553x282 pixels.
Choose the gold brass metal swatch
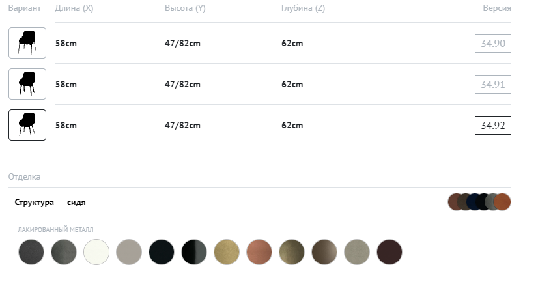227,251
